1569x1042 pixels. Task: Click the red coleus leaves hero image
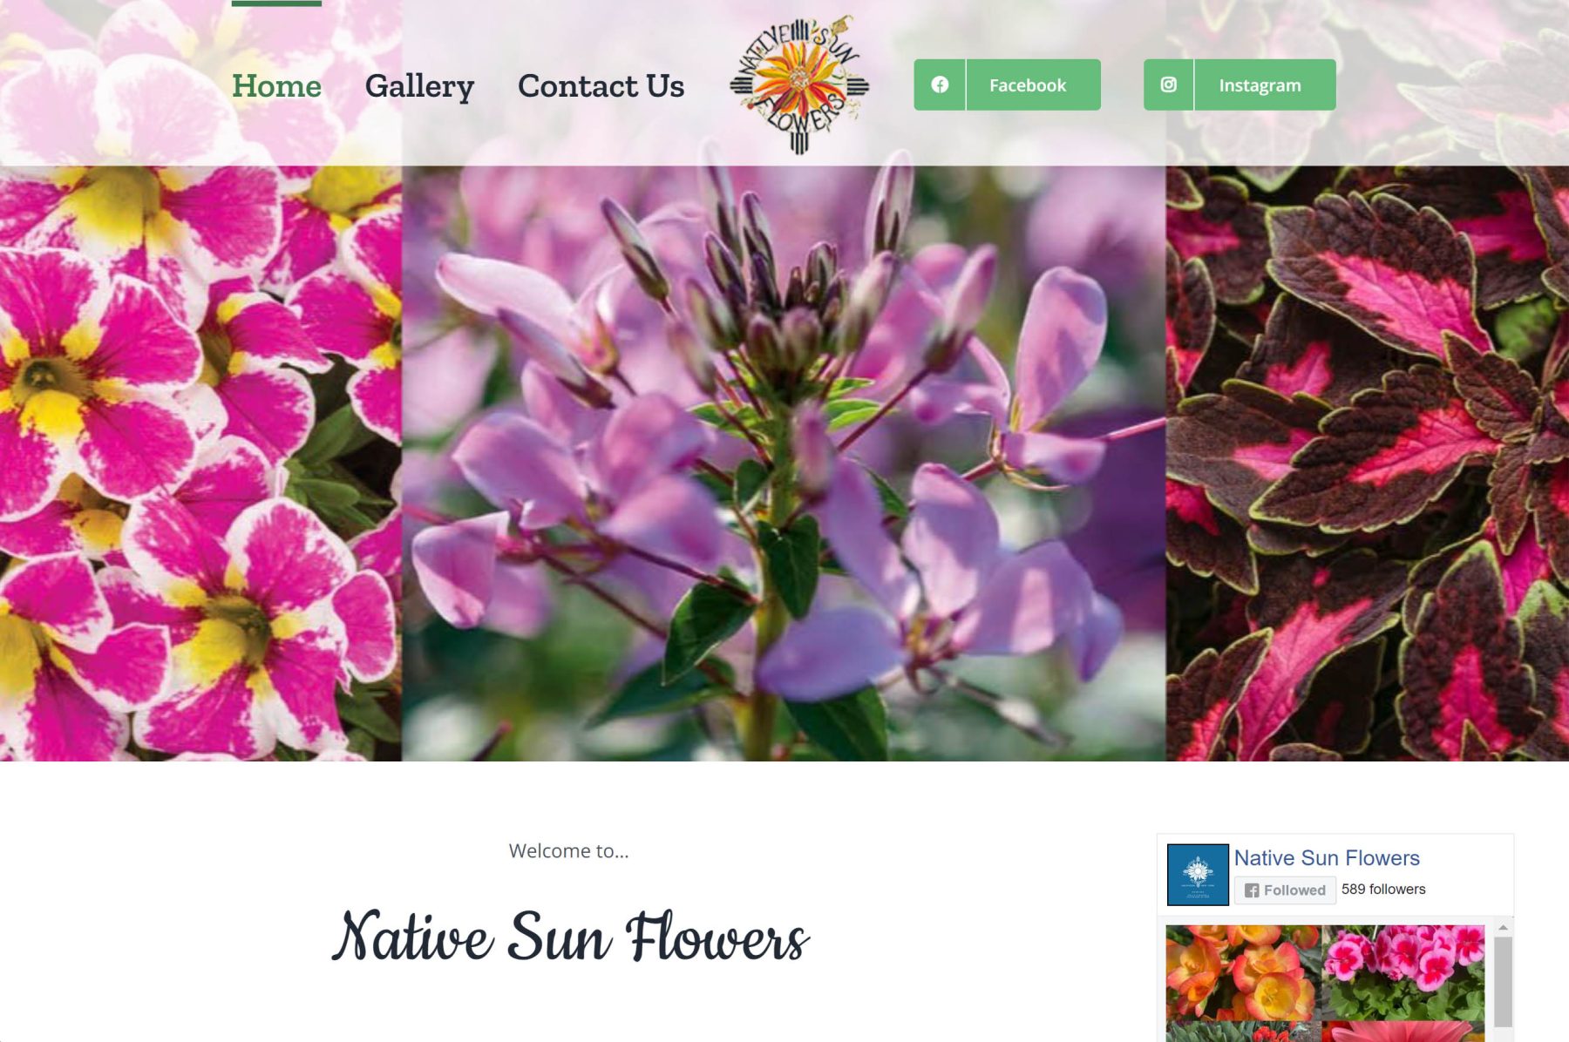tap(1368, 463)
